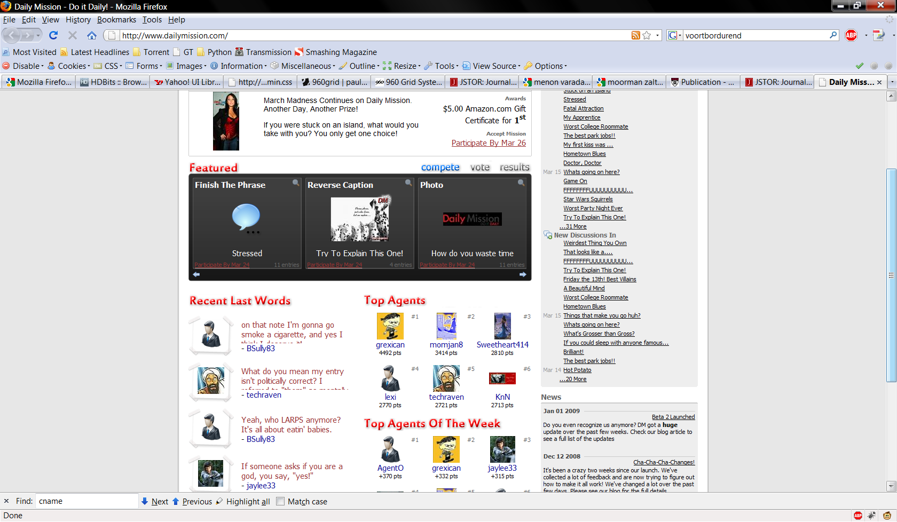Click the magnifier on the Photo card
The width and height of the screenshot is (897, 522).
pos(521,183)
